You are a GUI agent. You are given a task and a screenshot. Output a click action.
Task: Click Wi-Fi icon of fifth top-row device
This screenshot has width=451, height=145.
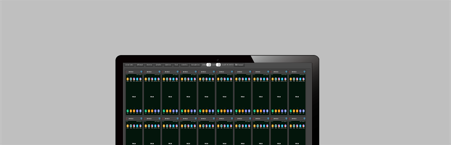[x=214, y=72]
